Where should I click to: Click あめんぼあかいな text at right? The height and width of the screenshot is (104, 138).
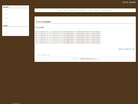[126, 49]
